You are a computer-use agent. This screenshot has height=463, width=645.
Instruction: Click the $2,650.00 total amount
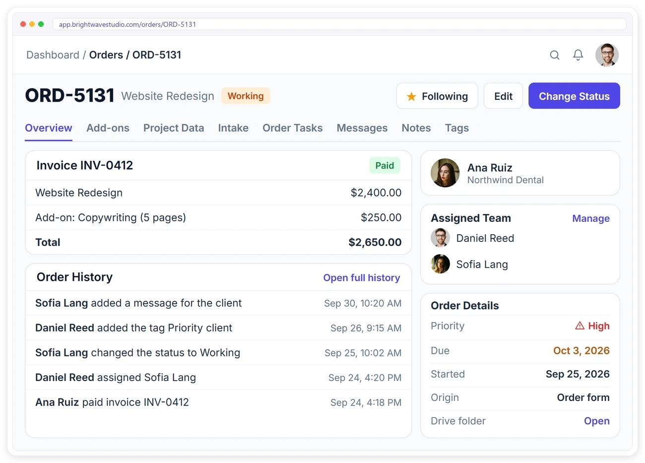coord(375,242)
